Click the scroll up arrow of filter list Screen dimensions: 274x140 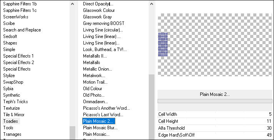point(151,4)
